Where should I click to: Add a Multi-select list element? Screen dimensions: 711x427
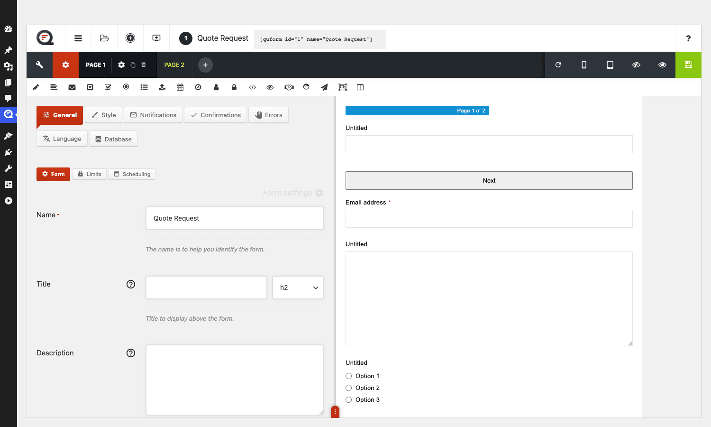pos(144,87)
